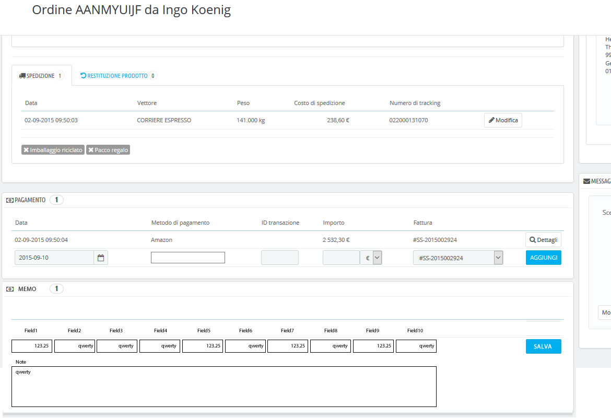Click the Field6 input box
611x418 pixels.
point(245,346)
